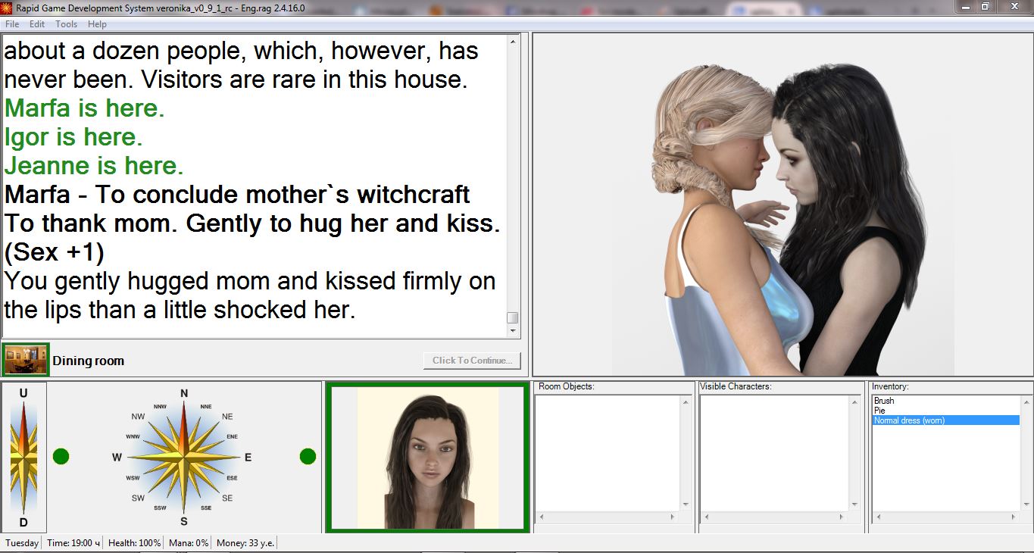
Task: Click the green dot right of the compass
Action: [x=308, y=456]
